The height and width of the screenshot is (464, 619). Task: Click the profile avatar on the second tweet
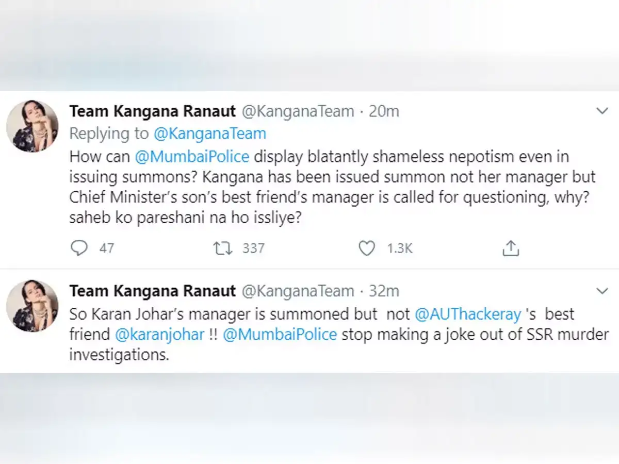coord(32,306)
